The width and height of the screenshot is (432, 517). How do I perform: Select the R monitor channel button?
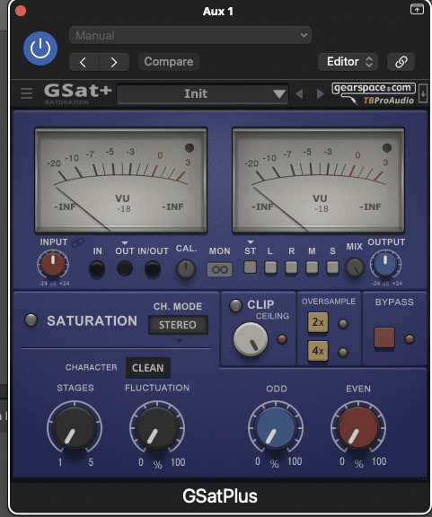291,267
